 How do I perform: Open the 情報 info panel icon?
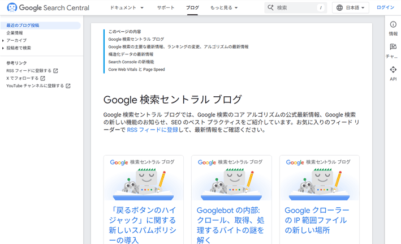click(x=393, y=24)
